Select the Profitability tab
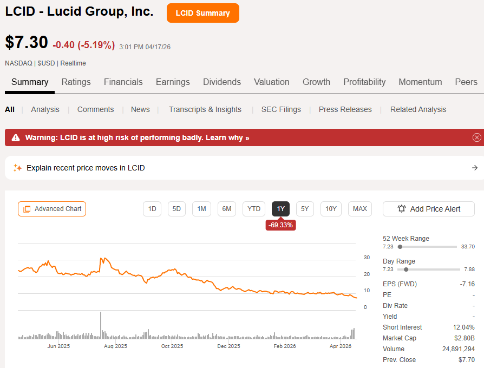484x368 pixels. (364, 82)
